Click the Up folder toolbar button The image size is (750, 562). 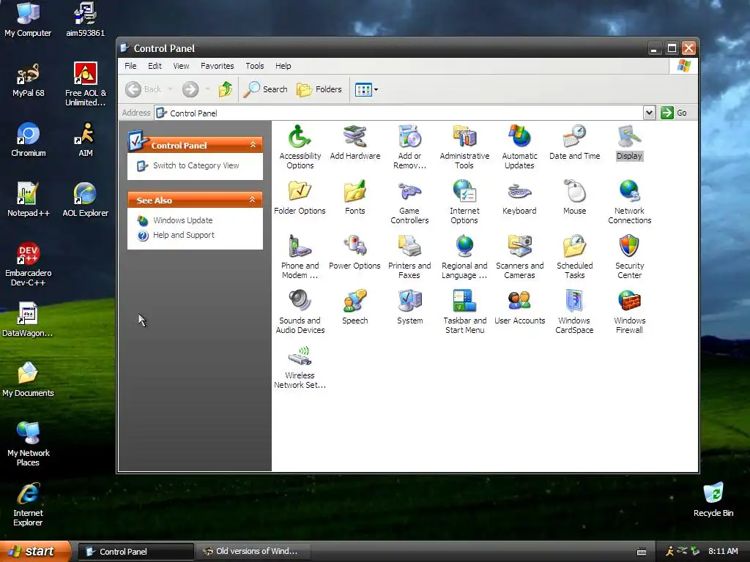pos(226,89)
